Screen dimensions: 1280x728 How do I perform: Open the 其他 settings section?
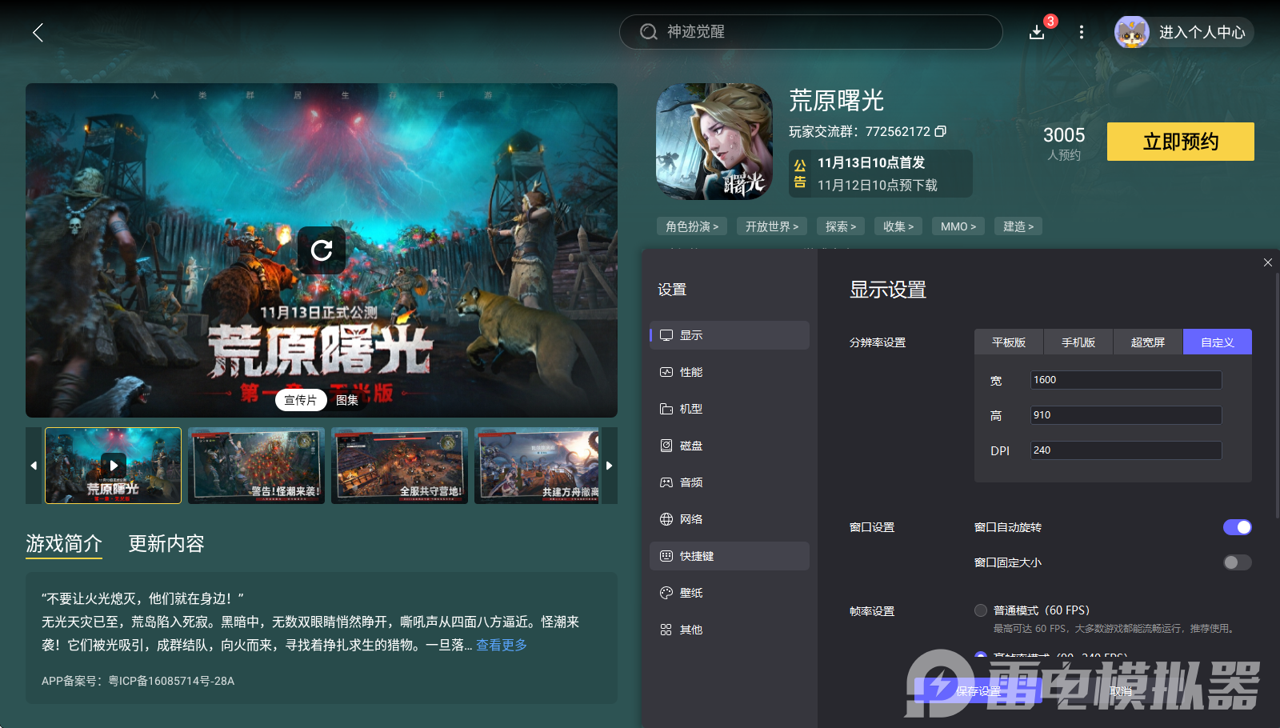pos(730,630)
